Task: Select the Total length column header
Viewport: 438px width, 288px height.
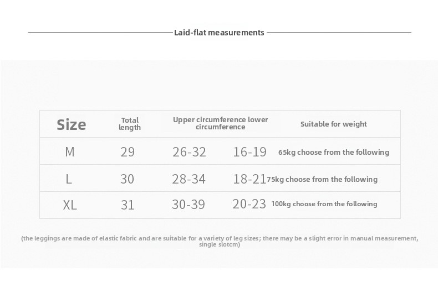Action: coord(130,124)
